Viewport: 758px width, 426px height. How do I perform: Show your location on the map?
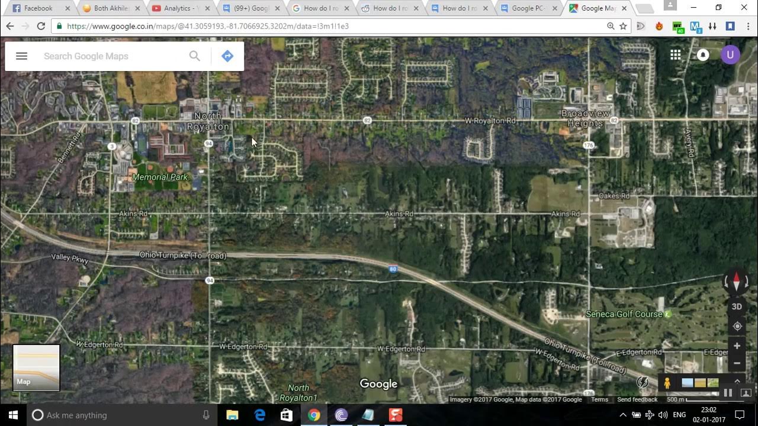pyautogui.click(x=737, y=326)
